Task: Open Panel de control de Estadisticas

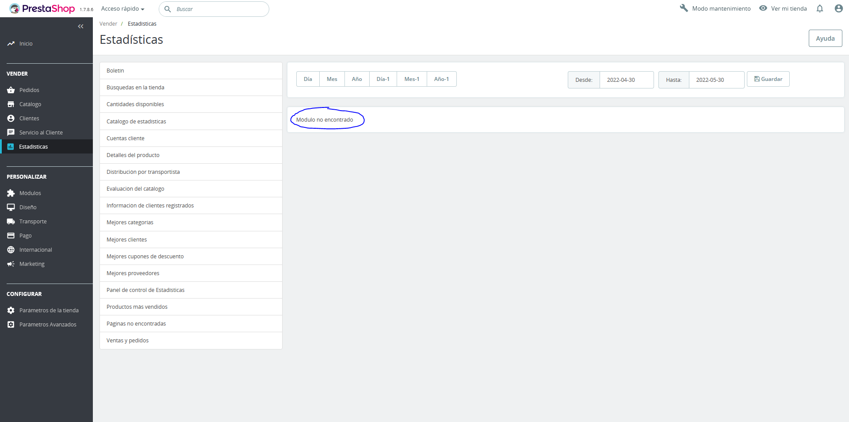Action: [191, 290]
